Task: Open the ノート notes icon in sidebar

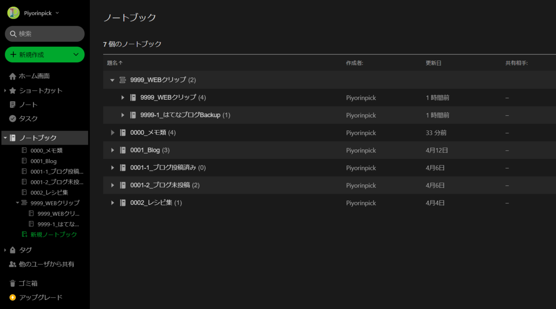Action: (13, 105)
